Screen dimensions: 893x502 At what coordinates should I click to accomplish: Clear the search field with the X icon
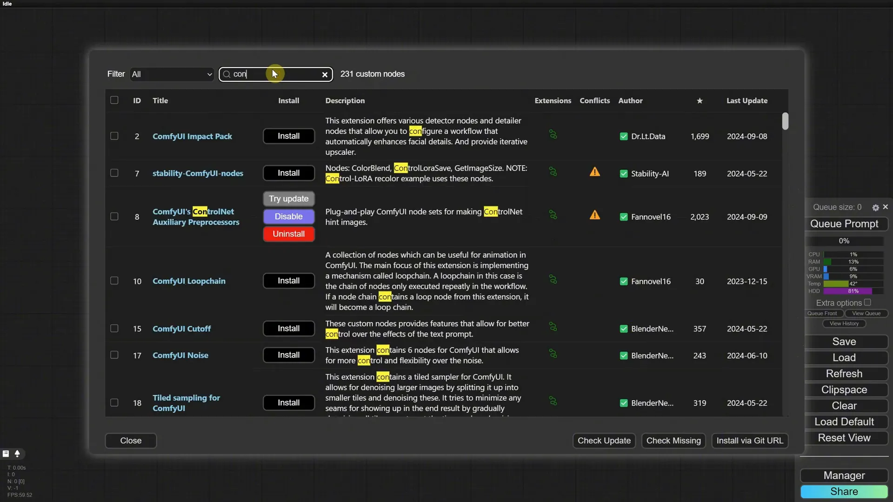click(325, 74)
